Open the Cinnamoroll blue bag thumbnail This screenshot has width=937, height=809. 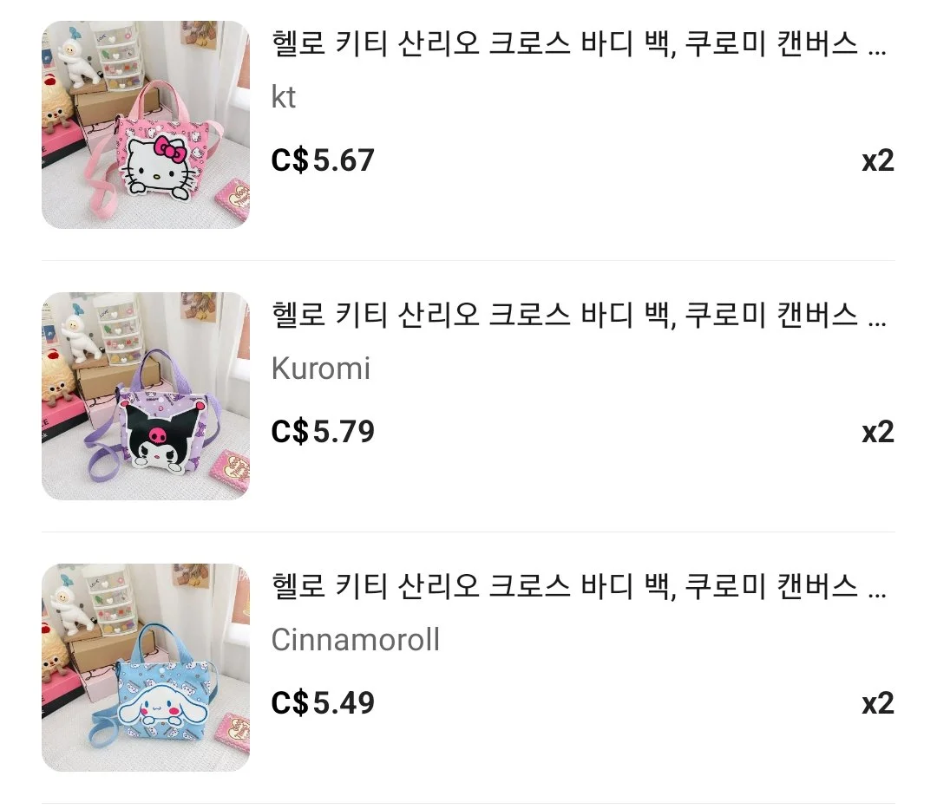[x=145, y=668]
